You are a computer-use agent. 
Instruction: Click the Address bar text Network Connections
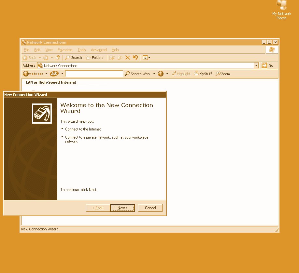point(61,66)
